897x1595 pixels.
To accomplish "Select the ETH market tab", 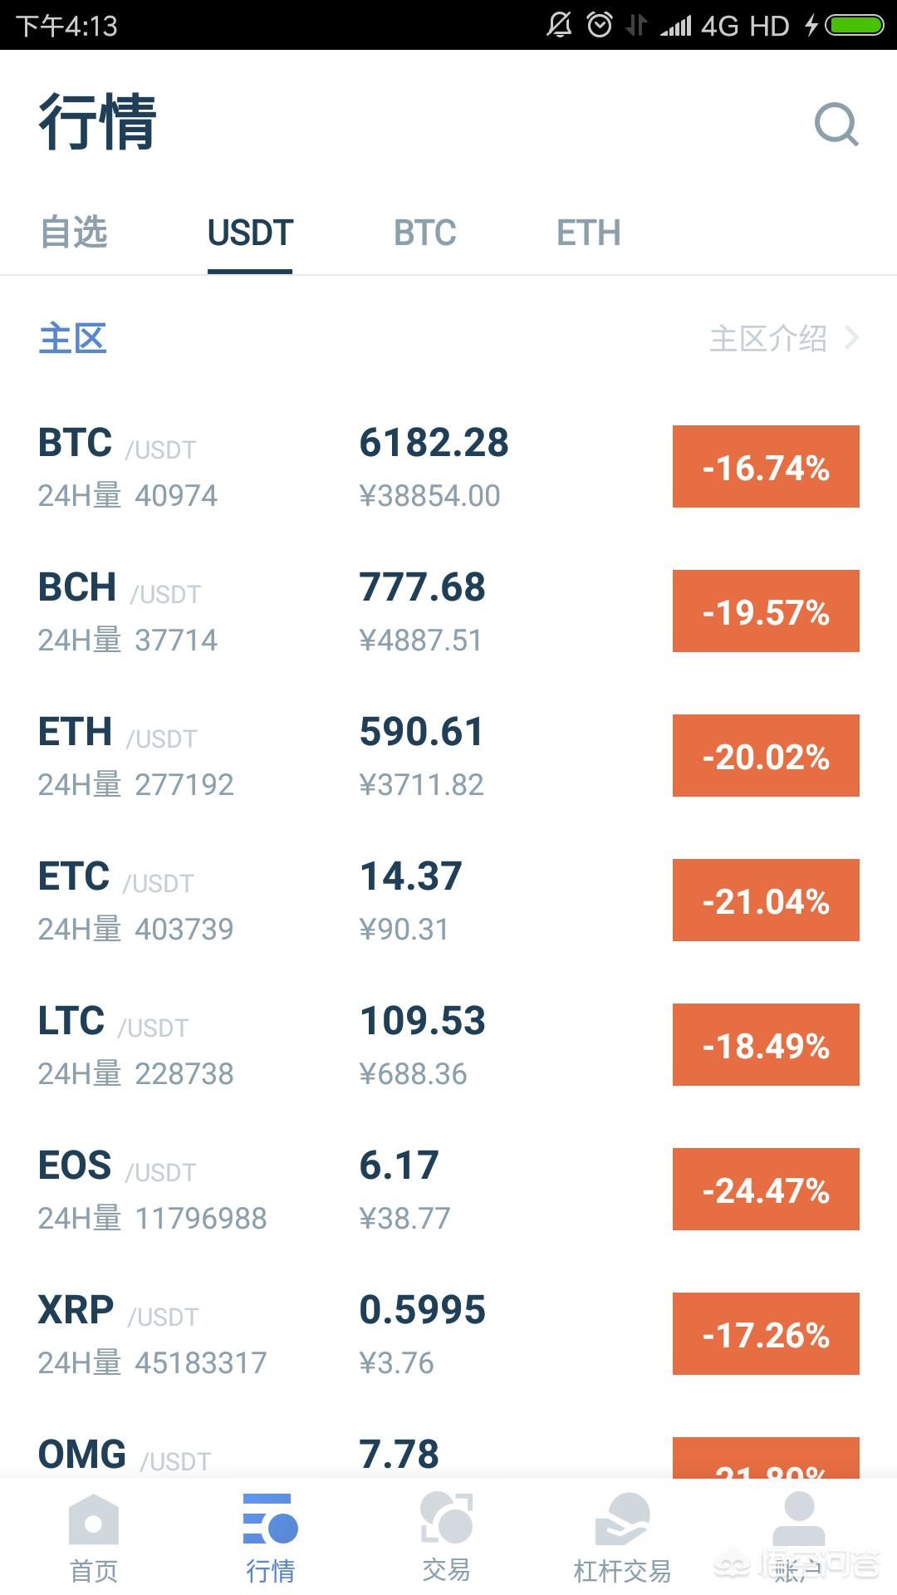I will click(588, 233).
